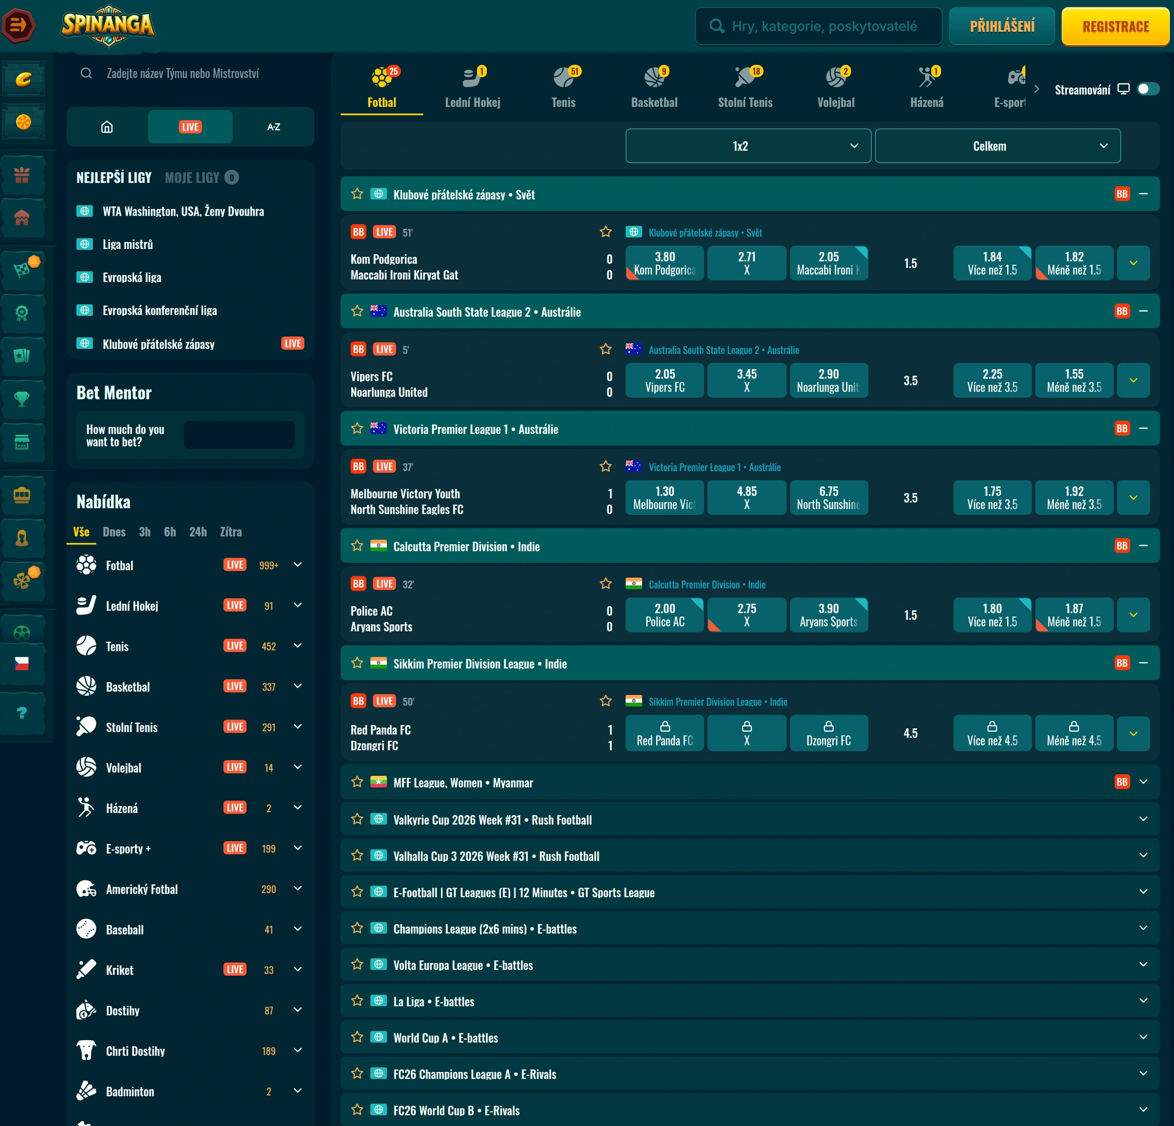
Task: Open the Celkem dropdown
Action: (x=997, y=146)
